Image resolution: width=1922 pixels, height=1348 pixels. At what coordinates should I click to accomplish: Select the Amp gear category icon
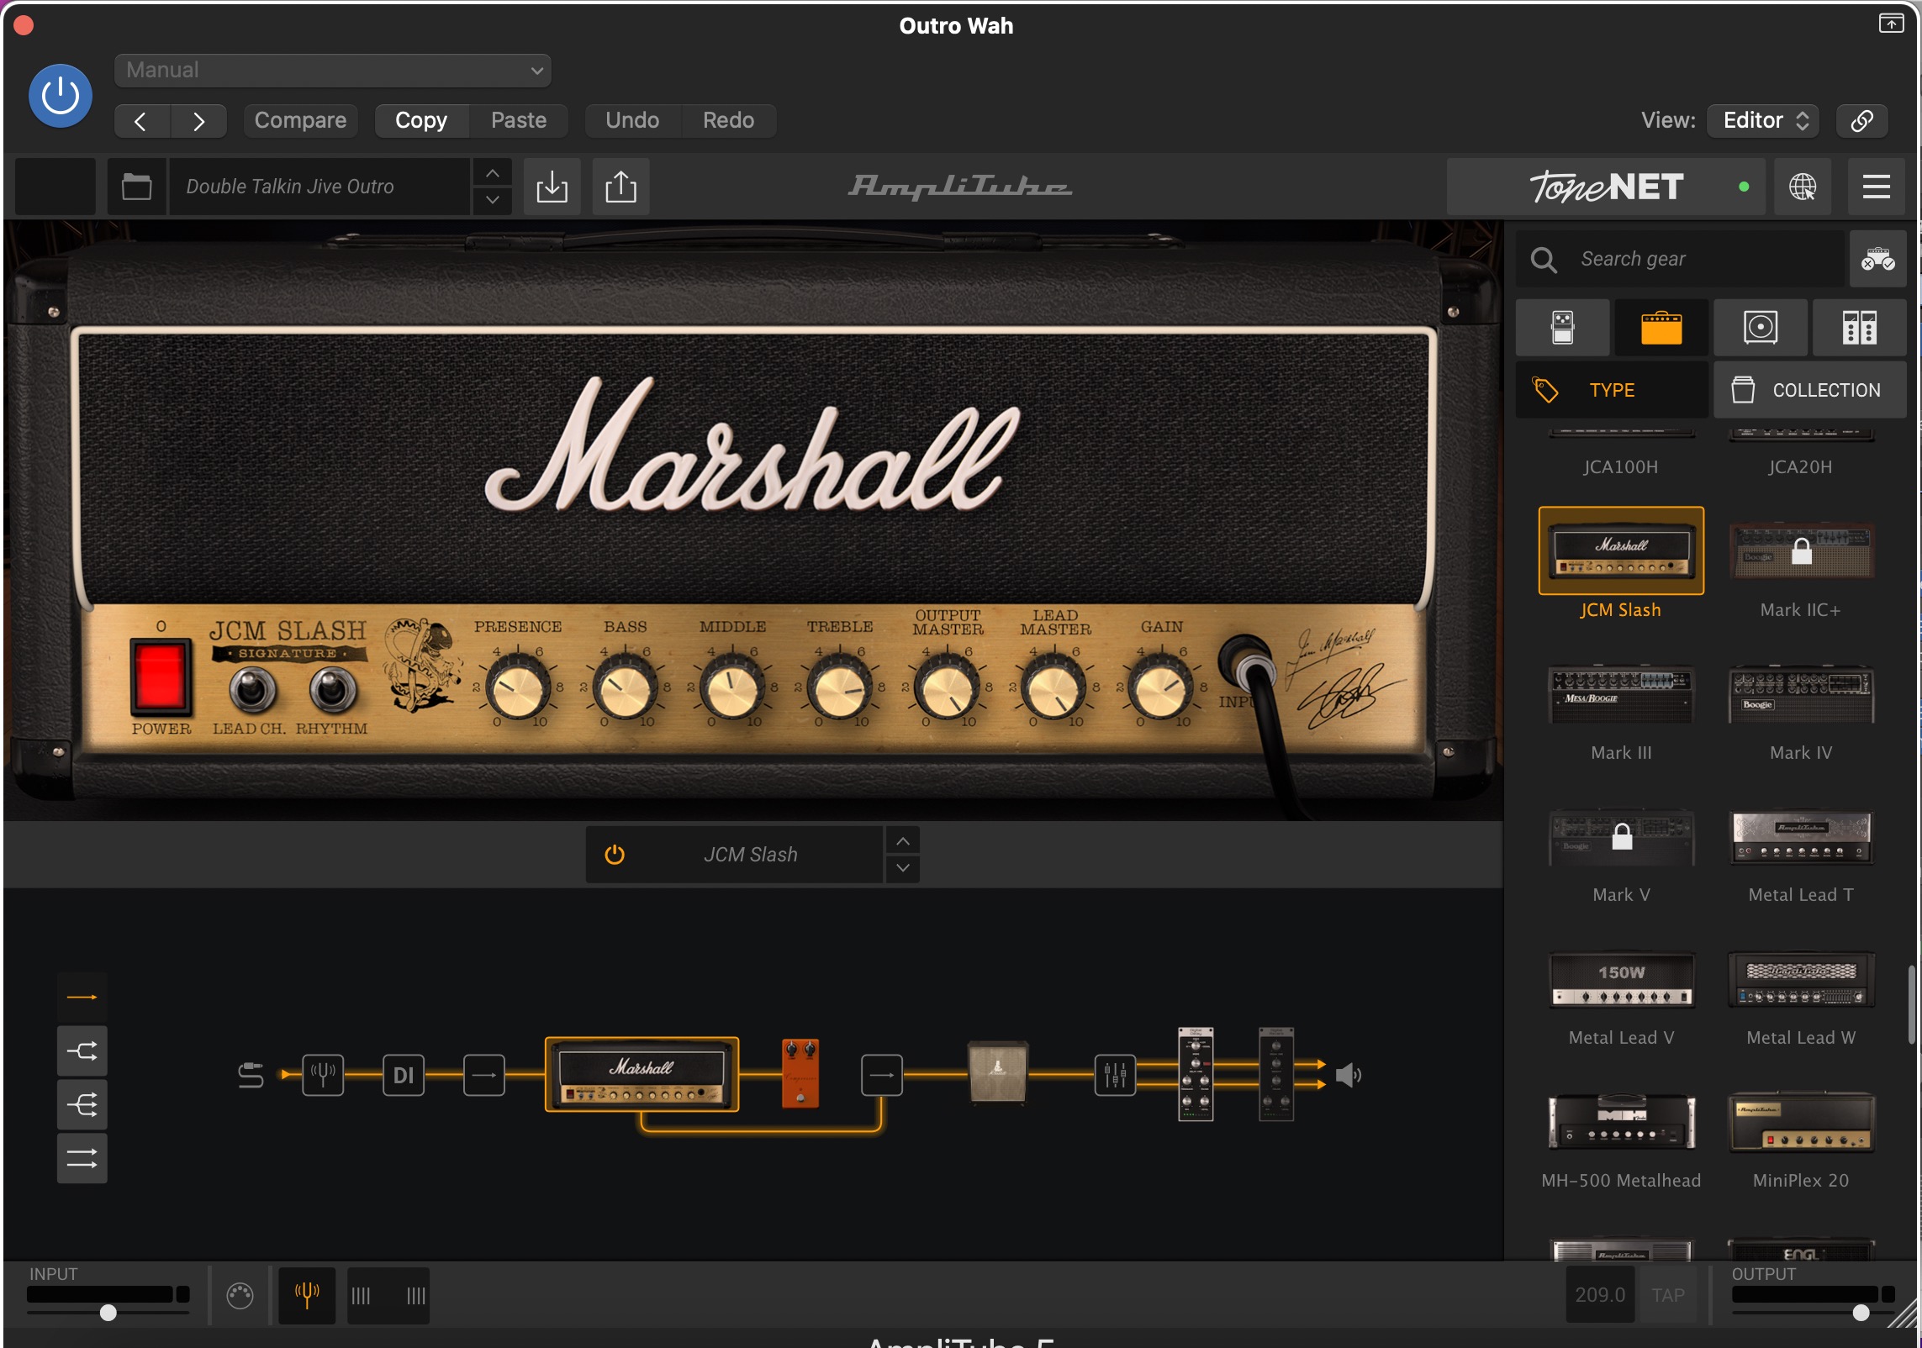1661,327
